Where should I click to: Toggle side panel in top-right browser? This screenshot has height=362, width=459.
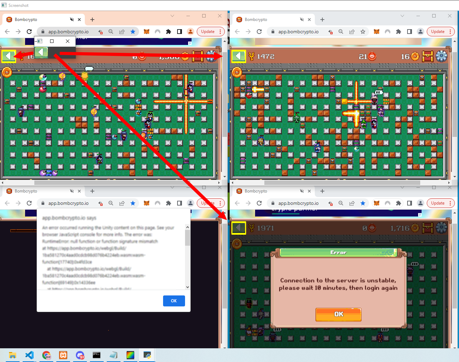click(409, 32)
